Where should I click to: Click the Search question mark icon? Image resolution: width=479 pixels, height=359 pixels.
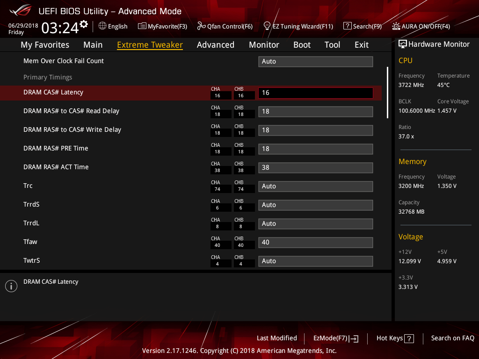click(348, 26)
